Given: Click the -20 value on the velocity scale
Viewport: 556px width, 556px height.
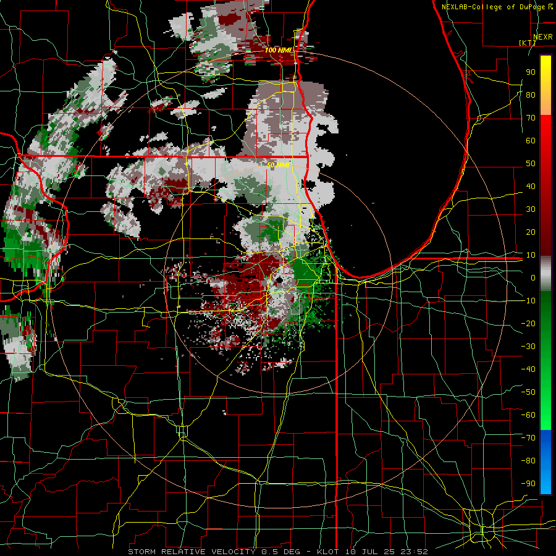Looking at the screenshot, I should coord(528,323).
